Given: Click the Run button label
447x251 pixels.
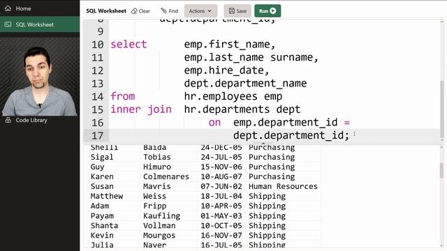Looking at the screenshot, I should [263, 11].
